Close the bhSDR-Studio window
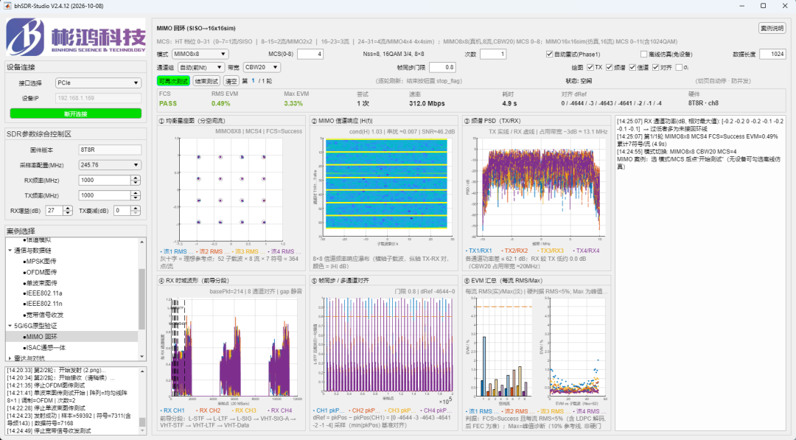Screen dimensions: 796x440 785,6
